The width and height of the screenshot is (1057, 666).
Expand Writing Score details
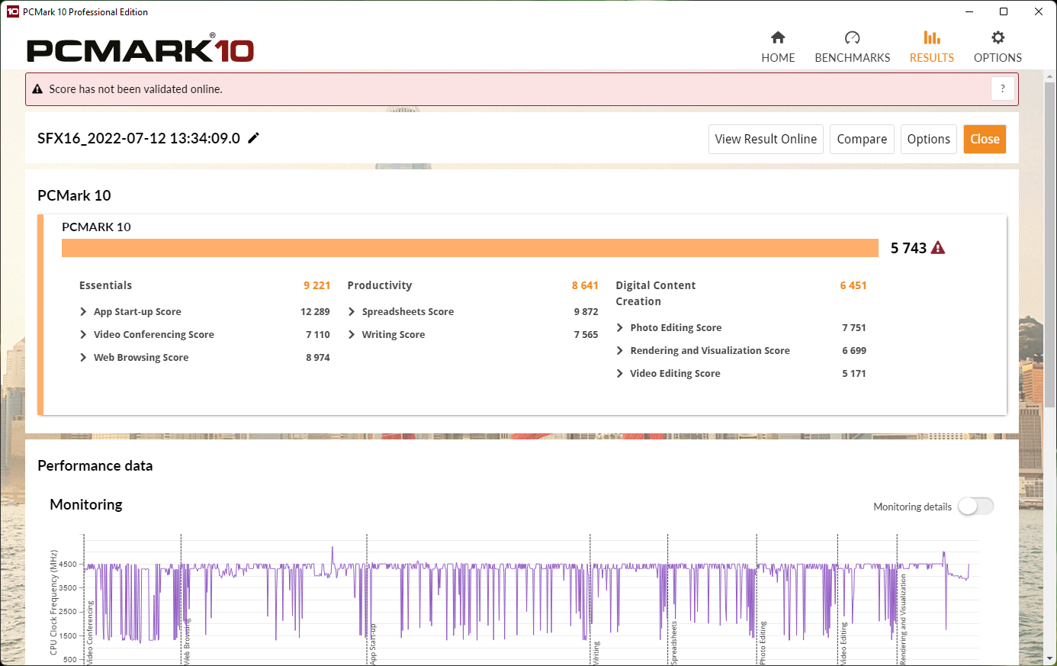[352, 335]
